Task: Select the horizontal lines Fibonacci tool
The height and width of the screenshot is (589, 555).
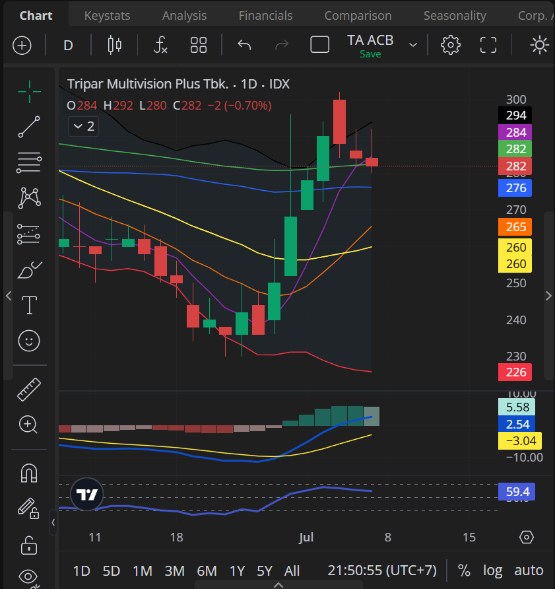Action: point(29,162)
